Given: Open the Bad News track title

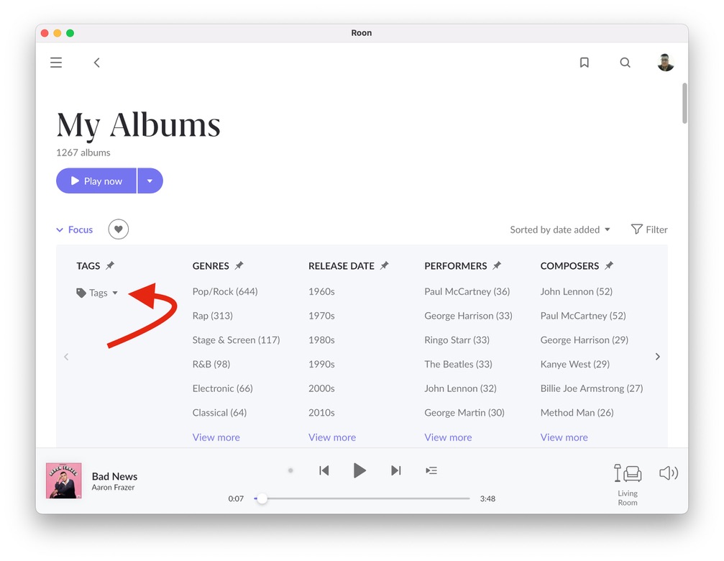Looking at the screenshot, I should coord(114,476).
